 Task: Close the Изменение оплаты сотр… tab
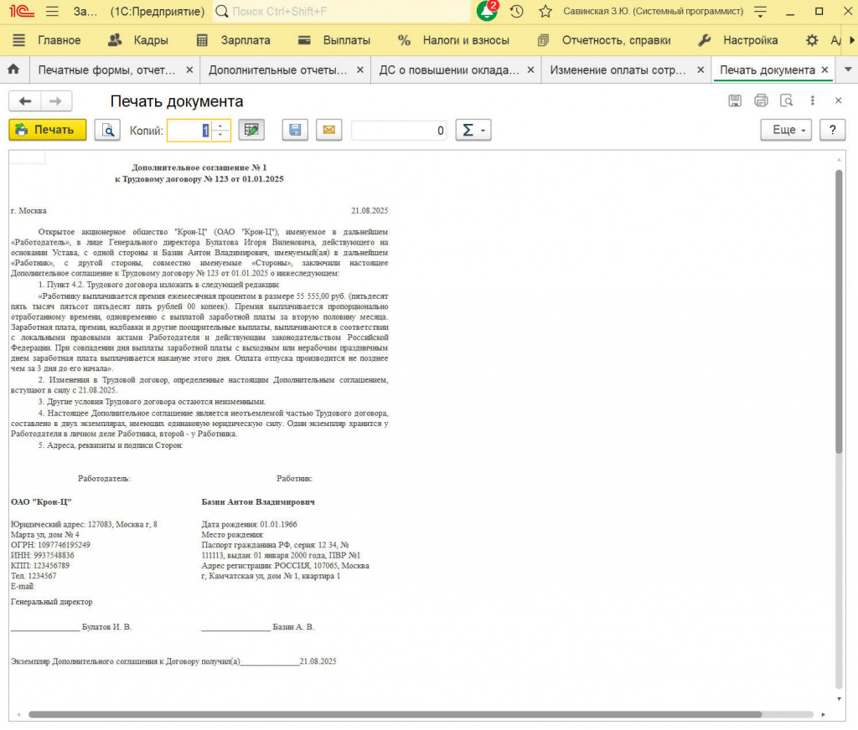click(x=700, y=70)
